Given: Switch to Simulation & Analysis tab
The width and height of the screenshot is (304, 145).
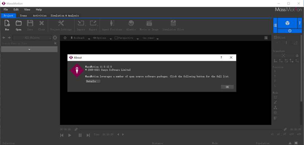Looking at the screenshot, I should [65, 16].
